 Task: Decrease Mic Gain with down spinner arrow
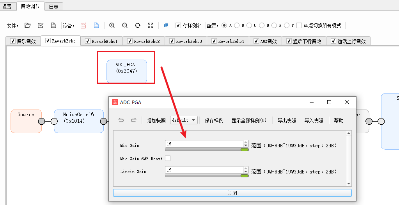point(246,145)
